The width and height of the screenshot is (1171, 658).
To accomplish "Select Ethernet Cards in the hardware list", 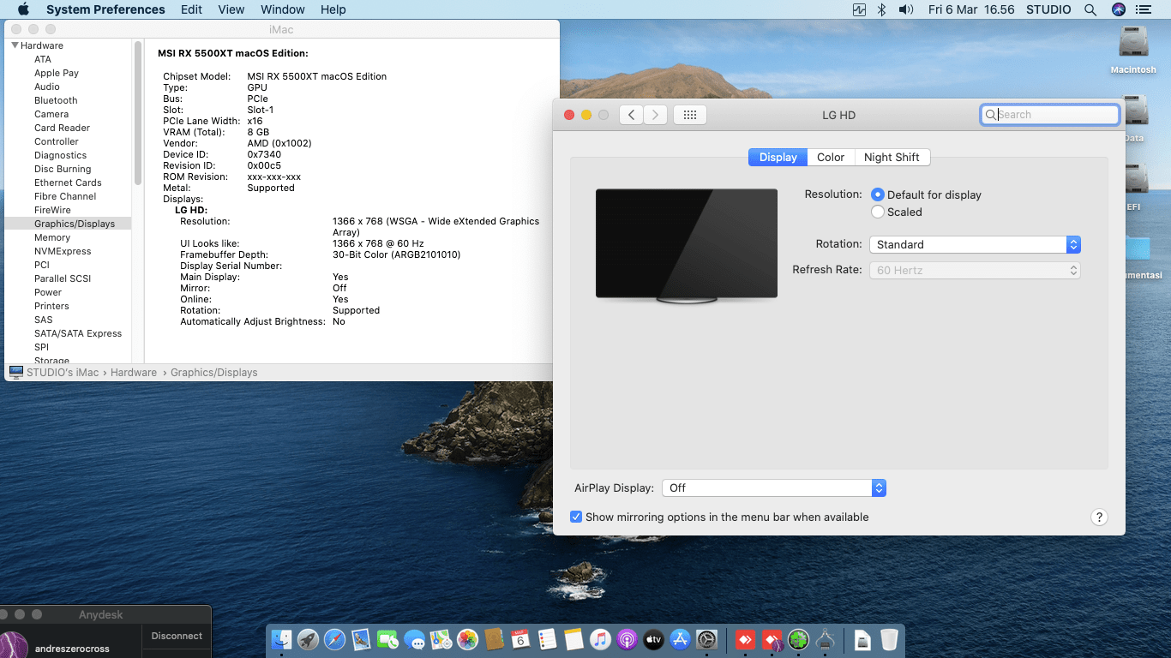I will (68, 182).
